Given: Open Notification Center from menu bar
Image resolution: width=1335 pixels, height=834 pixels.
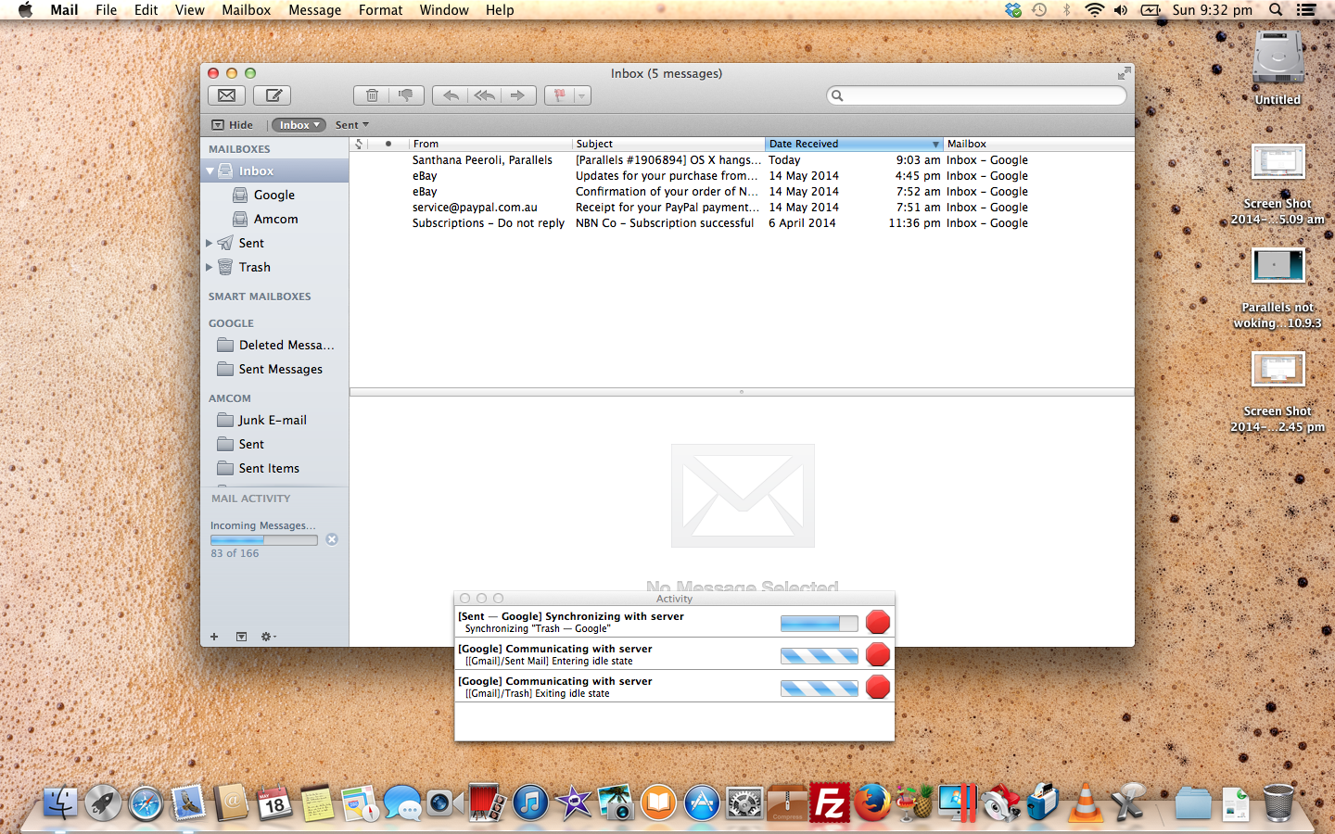Looking at the screenshot, I should click(1306, 10).
